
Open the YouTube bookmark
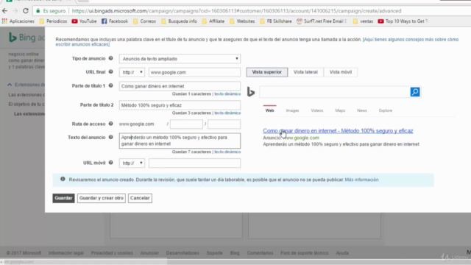84,21
